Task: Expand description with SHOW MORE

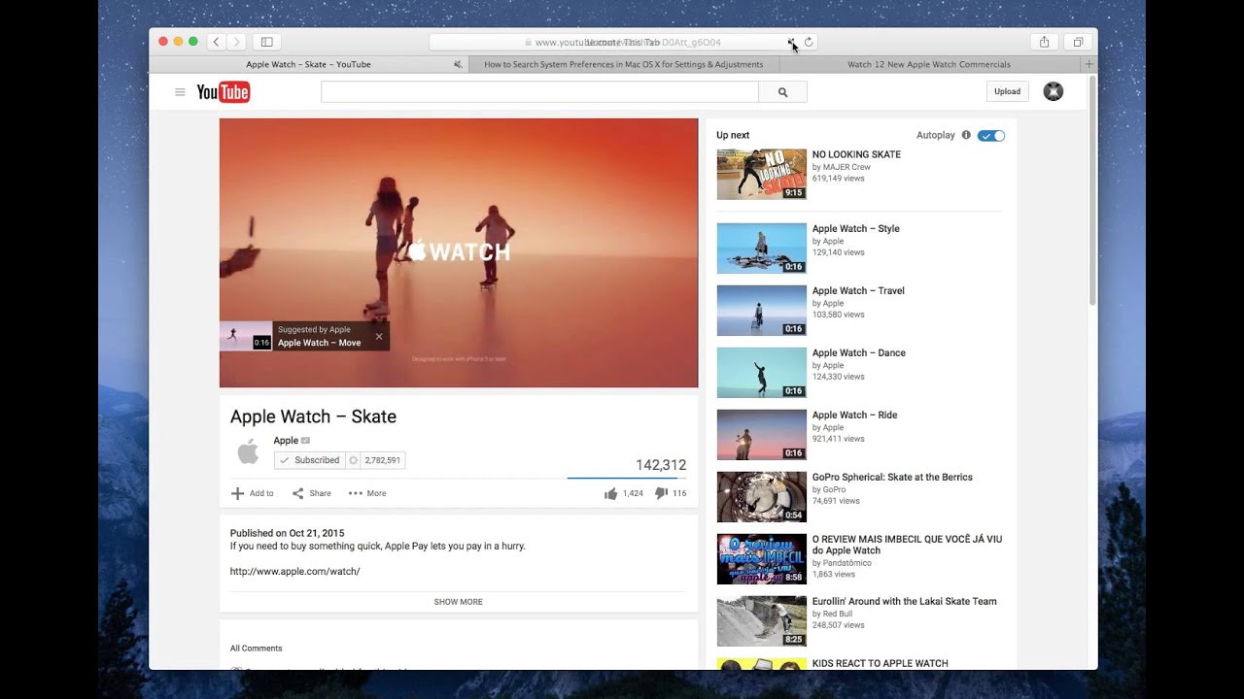Action: coord(459,602)
